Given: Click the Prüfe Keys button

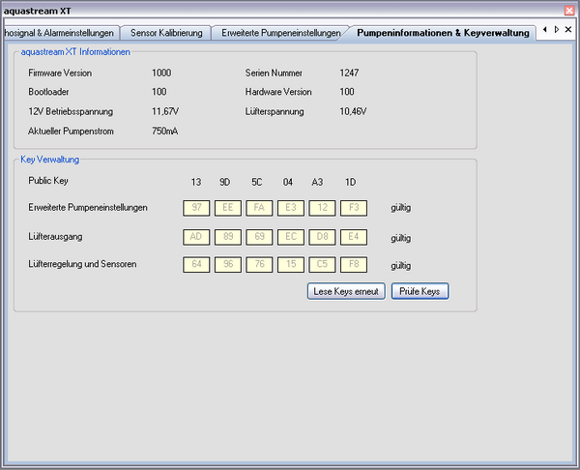Looking at the screenshot, I should [420, 292].
